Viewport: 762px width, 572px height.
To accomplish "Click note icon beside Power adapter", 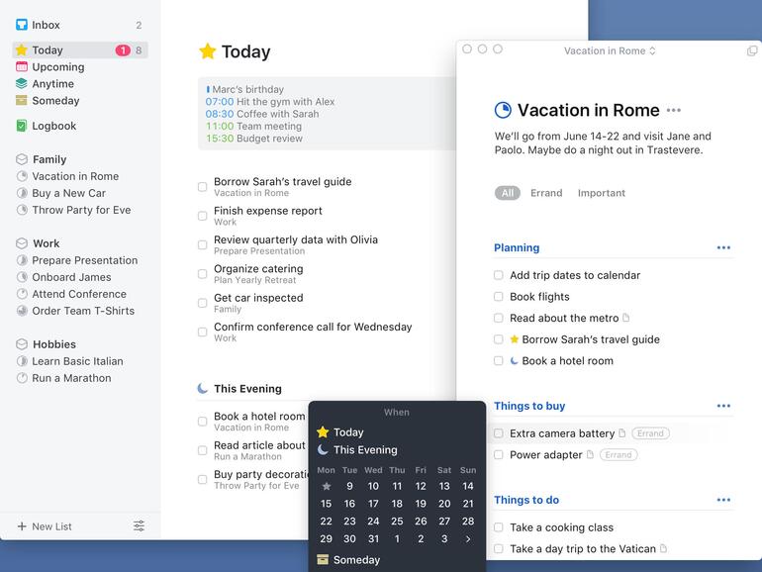I will tap(590, 454).
